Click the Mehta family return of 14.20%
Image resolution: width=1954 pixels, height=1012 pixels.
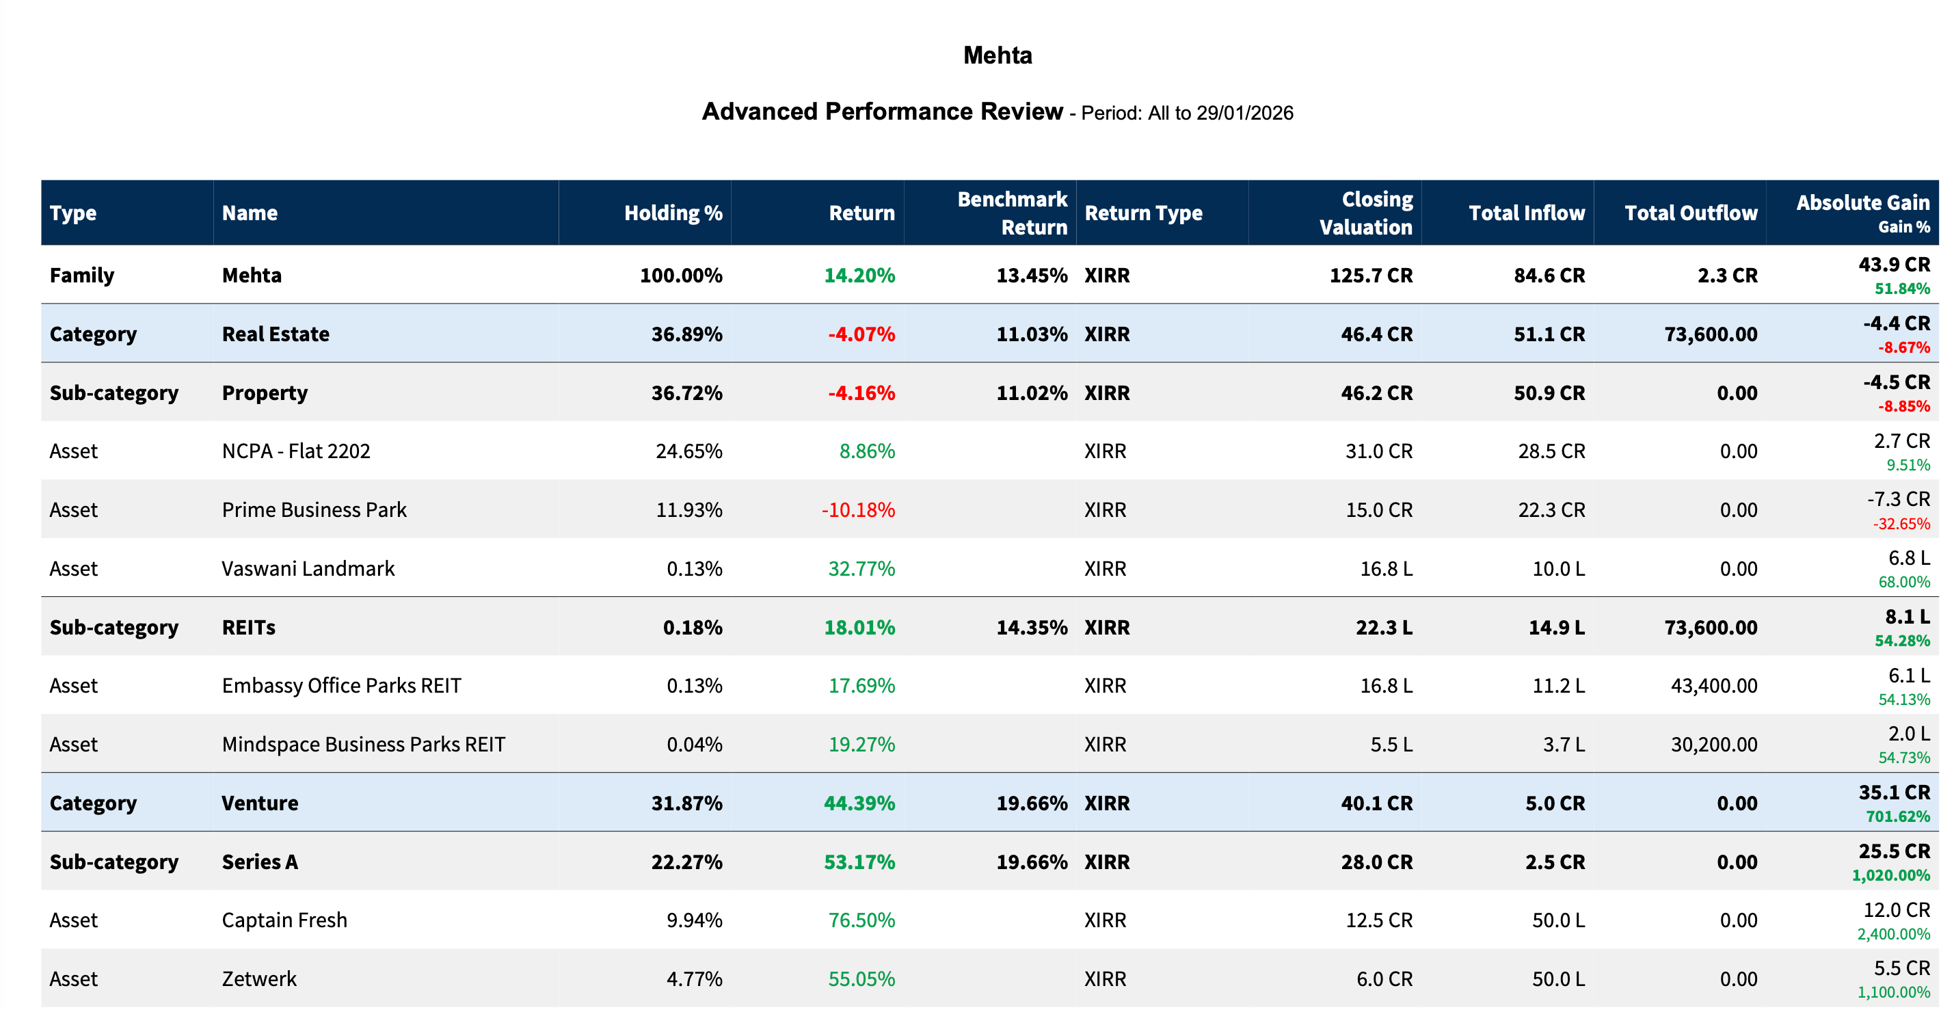pyautogui.click(x=859, y=276)
